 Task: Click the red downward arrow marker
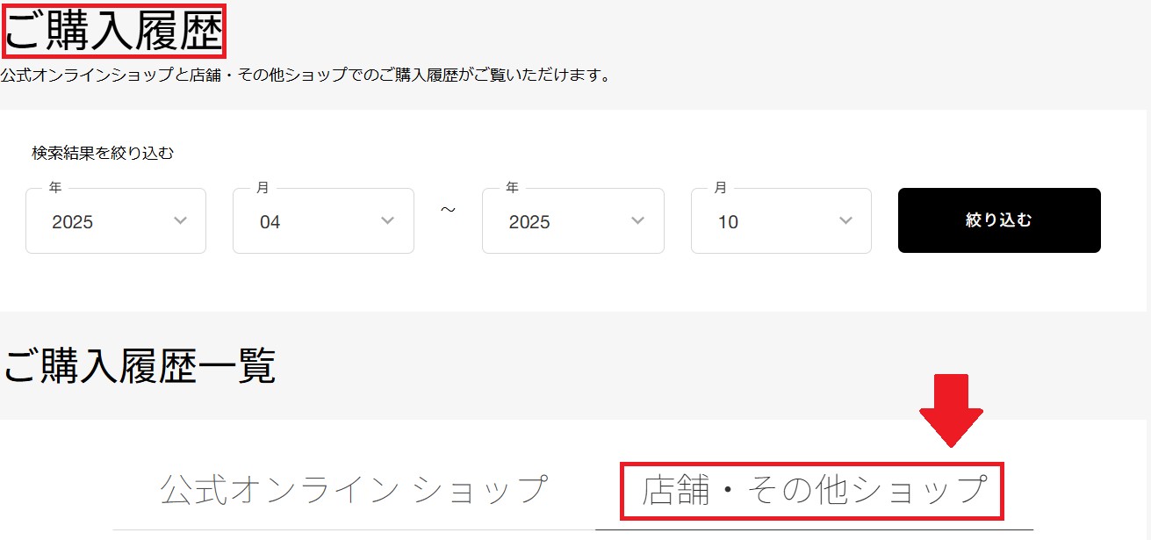click(x=951, y=410)
